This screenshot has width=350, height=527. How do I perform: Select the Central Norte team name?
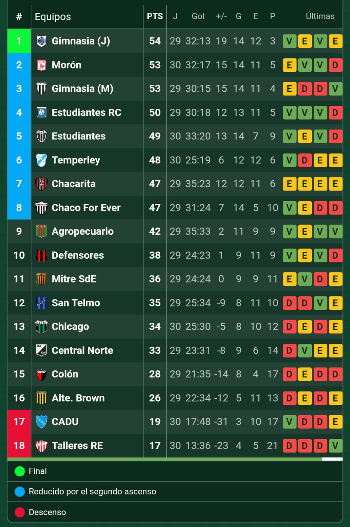pos(82,350)
